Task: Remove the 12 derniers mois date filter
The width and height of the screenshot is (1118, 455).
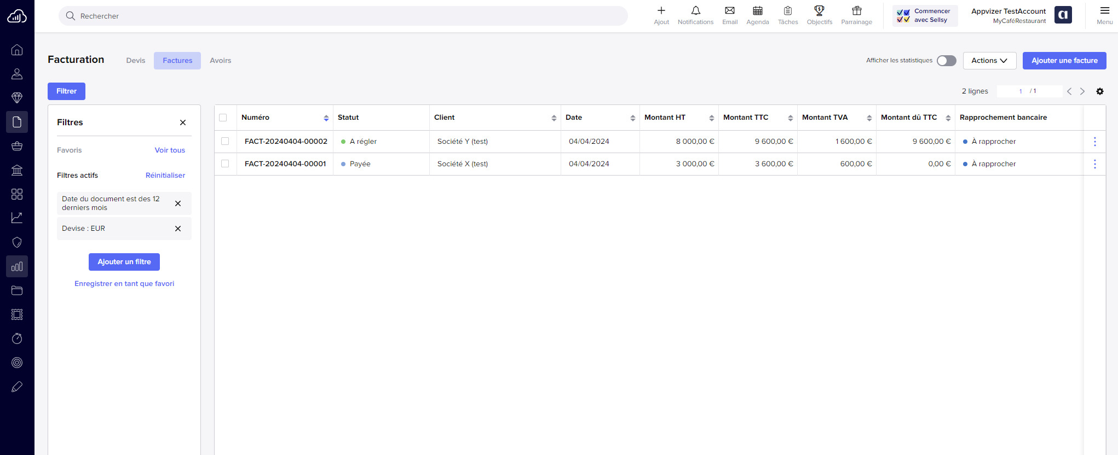Action: [178, 203]
